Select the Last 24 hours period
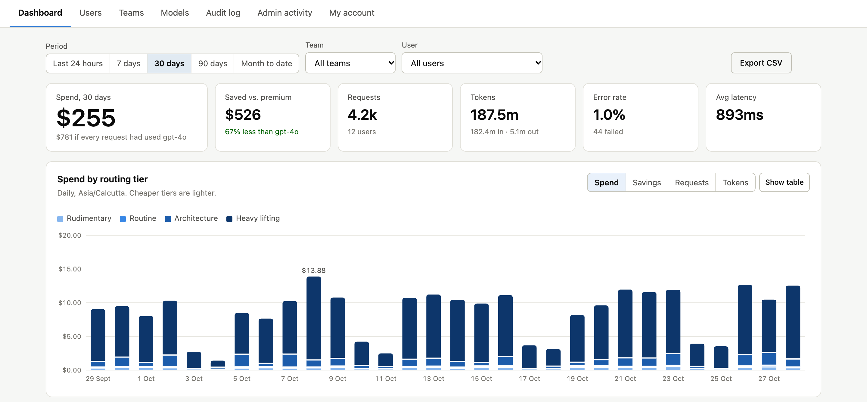867x402 pixels. tap(78, 63)
